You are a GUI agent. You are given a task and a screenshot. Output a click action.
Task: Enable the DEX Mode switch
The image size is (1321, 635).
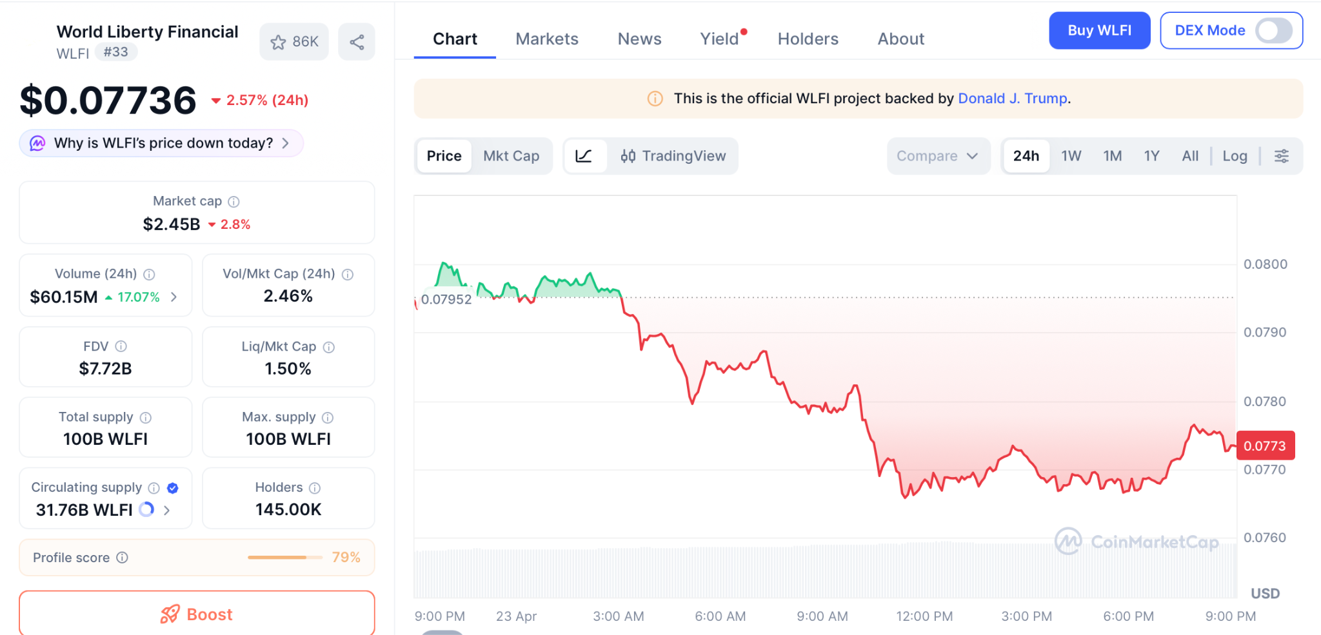coord(1273,30)
